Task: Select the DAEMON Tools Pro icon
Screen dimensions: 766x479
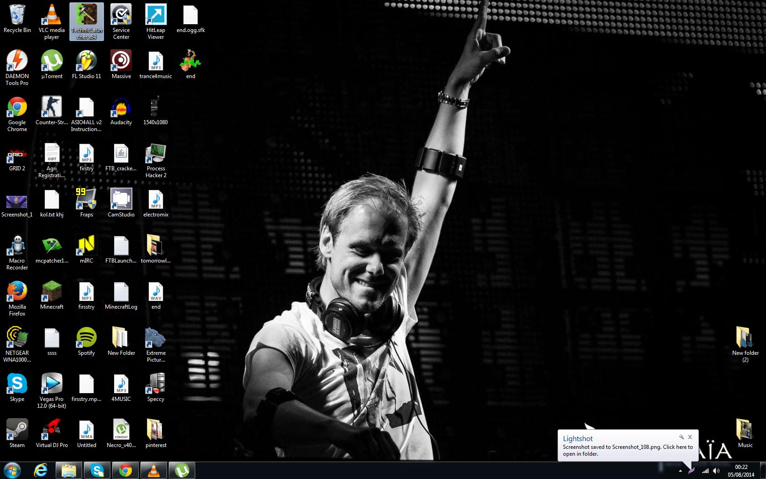Action: (17, 68)
